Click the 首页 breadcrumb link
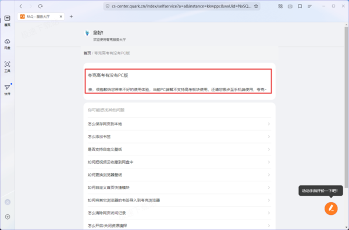Screen dimensions: 349x230 click(87, 53)
